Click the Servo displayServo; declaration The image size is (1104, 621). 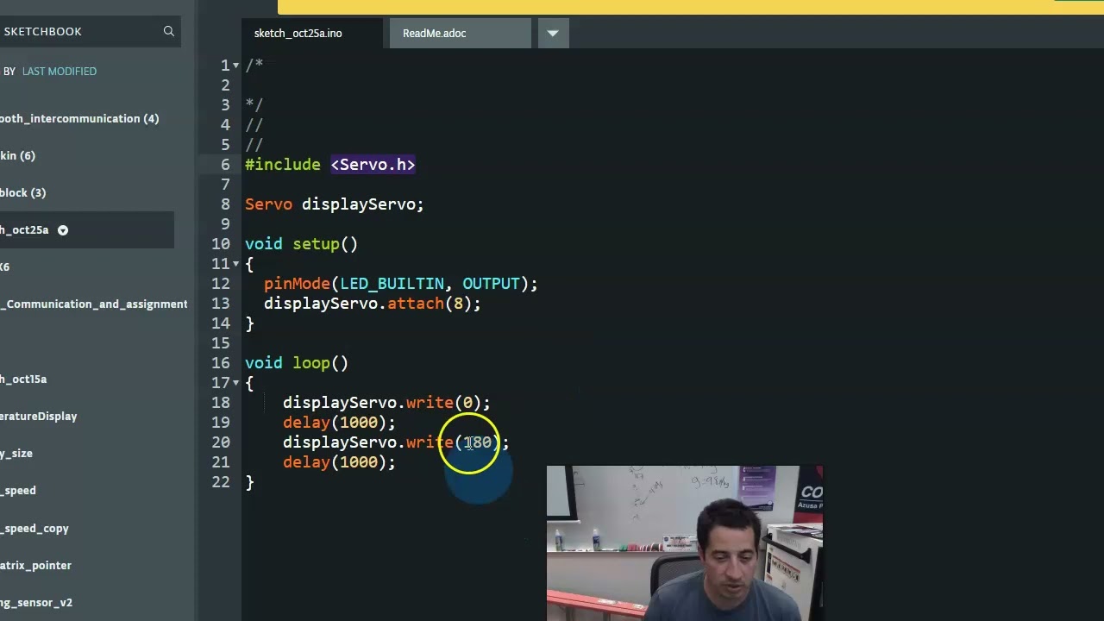tap(335, 204)
